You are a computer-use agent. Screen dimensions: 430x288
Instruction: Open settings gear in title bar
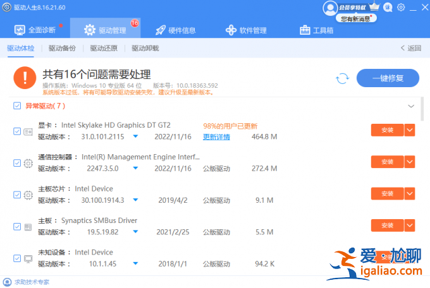coord(401,8)
